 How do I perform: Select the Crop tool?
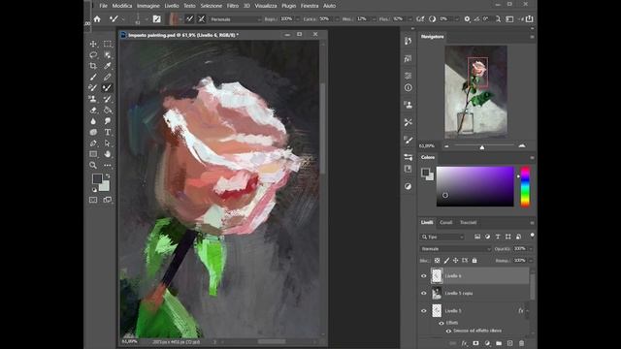93,66
